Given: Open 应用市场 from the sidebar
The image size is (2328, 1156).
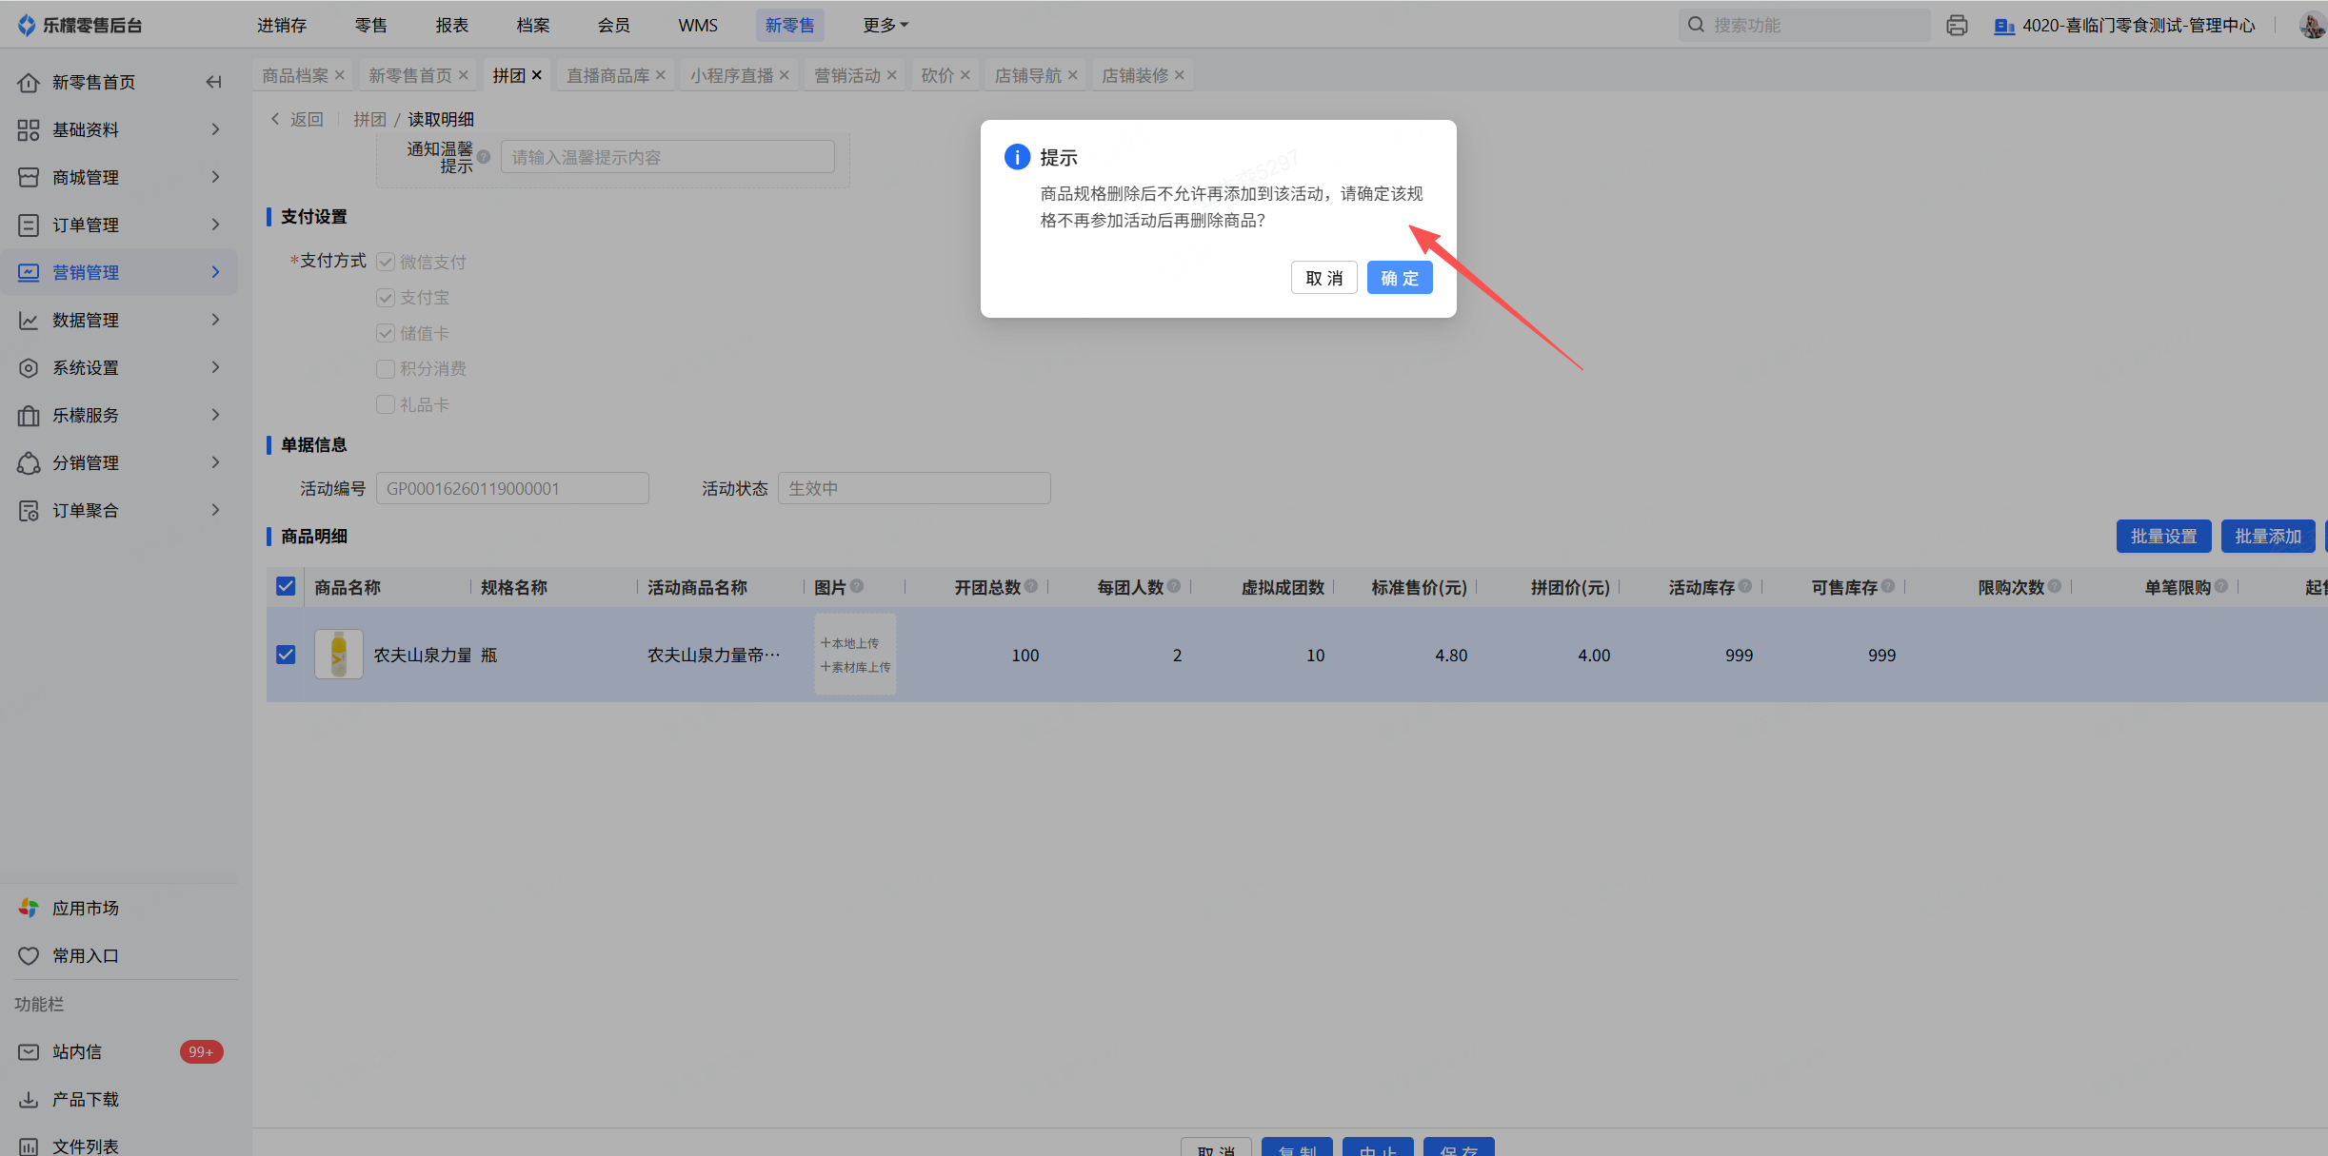Looking at the screenshot, I should (85, 908).
